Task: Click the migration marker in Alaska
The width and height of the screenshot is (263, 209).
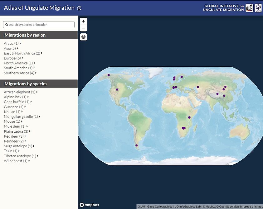Action: [109, 75]
